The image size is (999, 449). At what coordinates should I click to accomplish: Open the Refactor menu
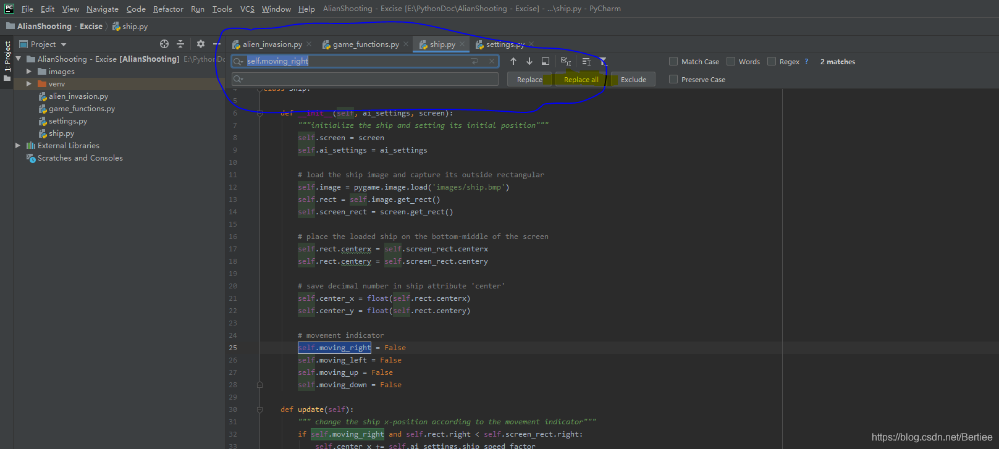pyautogui.click(x=168, y=9)
